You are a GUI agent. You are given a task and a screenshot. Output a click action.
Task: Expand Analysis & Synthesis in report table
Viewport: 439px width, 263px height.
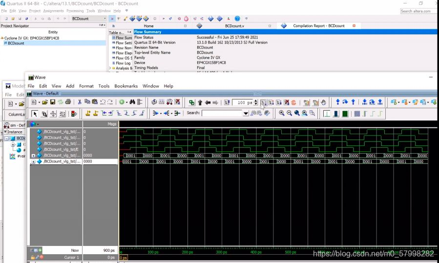[110, 68]
